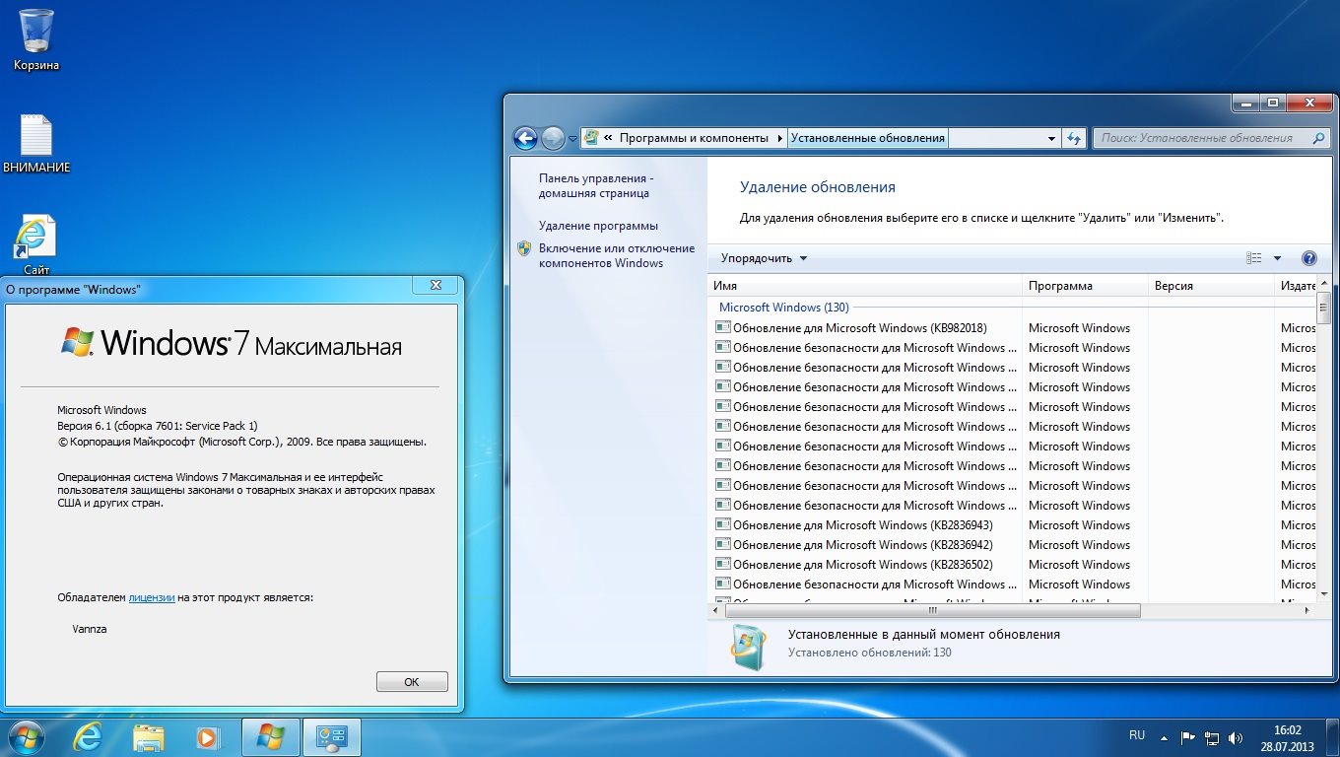Switch to the Control Panel taskbar button
This screenshot has width=1340, height=757.
[331, 737]
